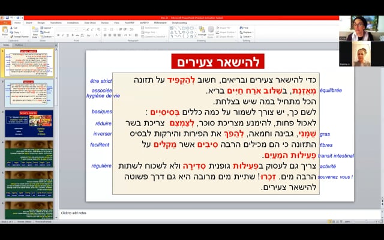Open the Section dropdown
This screenshot has height=240, width=384.
coord(47,37)
